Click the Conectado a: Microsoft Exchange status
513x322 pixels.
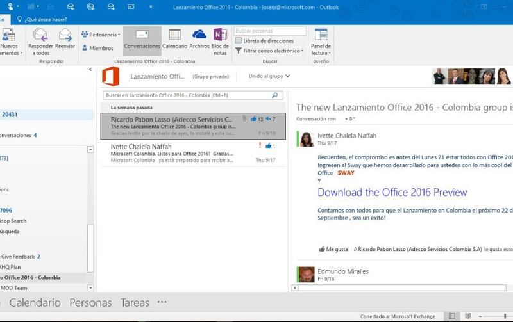tap(398, 316)
